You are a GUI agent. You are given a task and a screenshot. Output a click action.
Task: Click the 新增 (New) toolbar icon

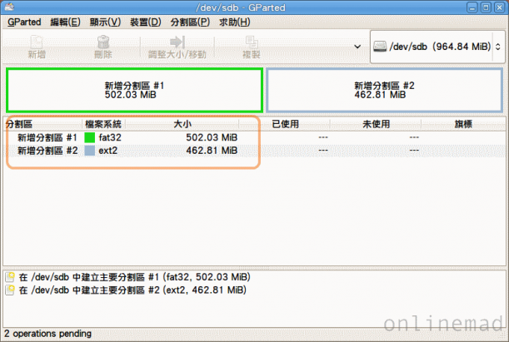[x=37, y=42]
